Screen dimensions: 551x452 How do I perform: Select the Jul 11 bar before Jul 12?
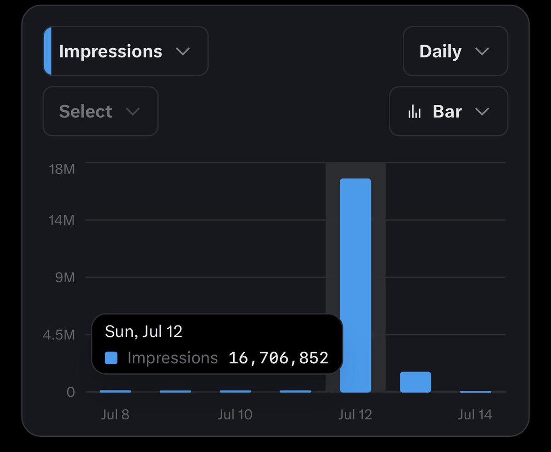296,391
